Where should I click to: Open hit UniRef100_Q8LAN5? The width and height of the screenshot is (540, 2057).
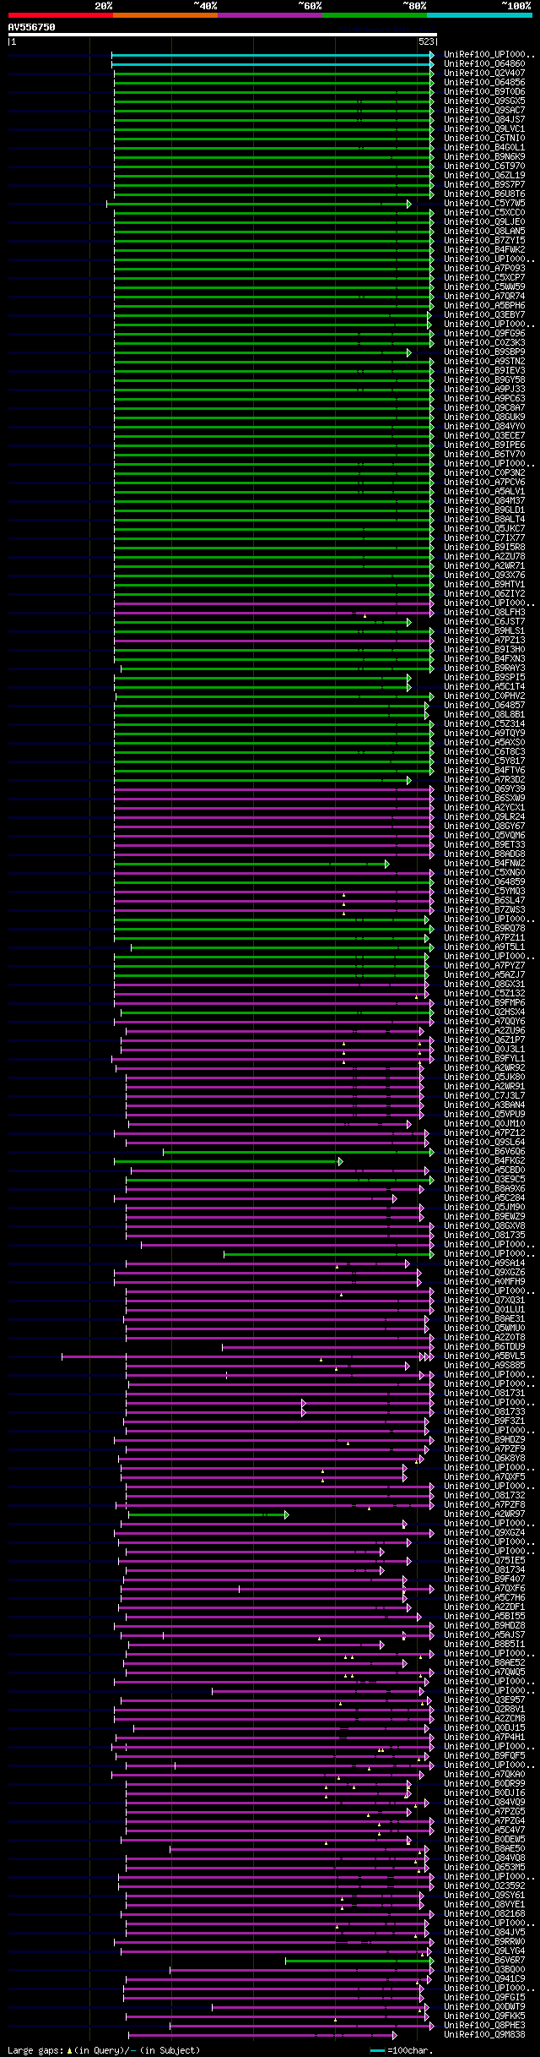click(x=484, y=231)
